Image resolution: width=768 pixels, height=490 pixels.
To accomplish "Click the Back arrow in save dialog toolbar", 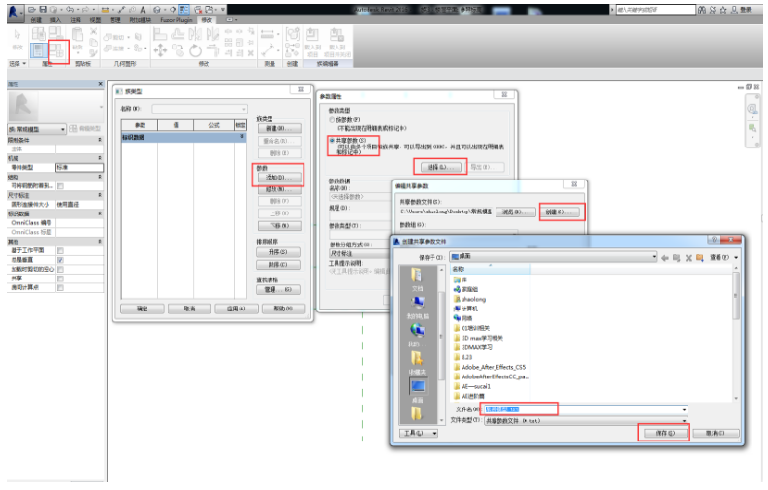I will tap(664, 258).
